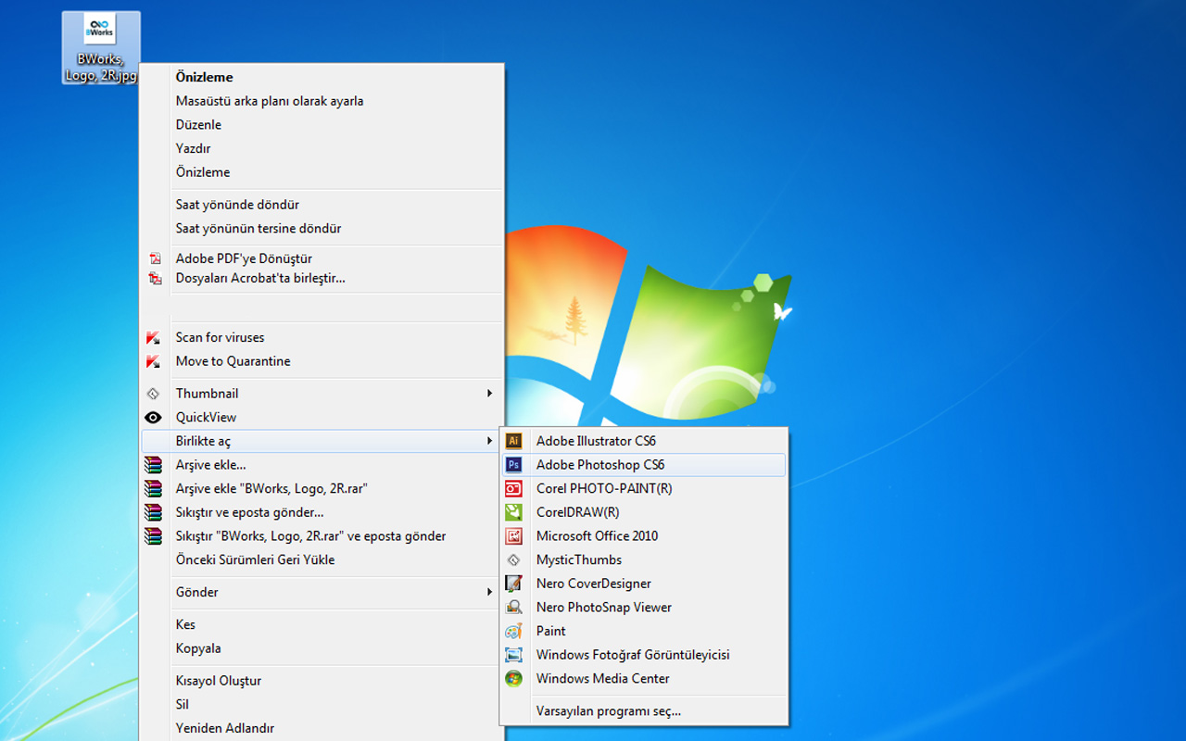Choose Yazdır from the context menu
This screenshot has height=741, width=1186.
tap(194, 148)
